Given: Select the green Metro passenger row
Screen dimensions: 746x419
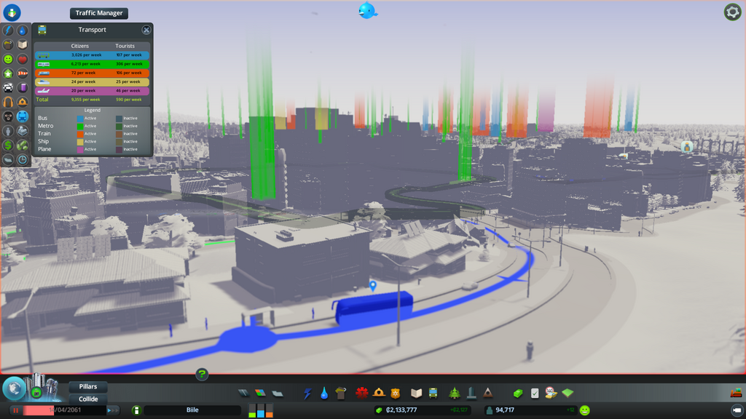Looking at the screenshot, I should tap(93, 64).
